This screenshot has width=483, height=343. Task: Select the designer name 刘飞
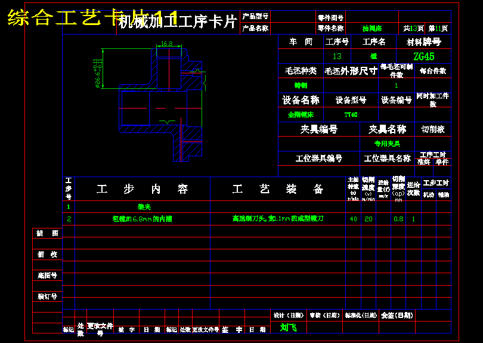point(289,327)
